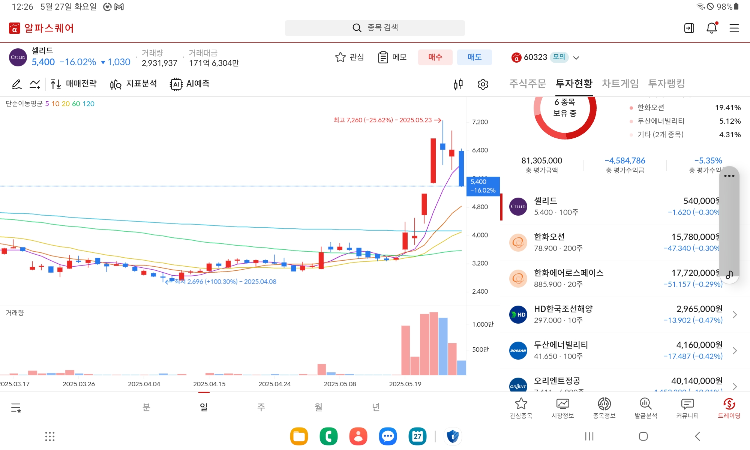Tap the red 매수 buy button
The height and width of the screenshot is (450, 750).
tap(435, 57)
